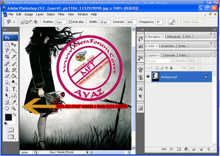The width and height of the screenshot is (220, 156).
Task: Toggle lock position icon
Action: (x=166, y=68)
